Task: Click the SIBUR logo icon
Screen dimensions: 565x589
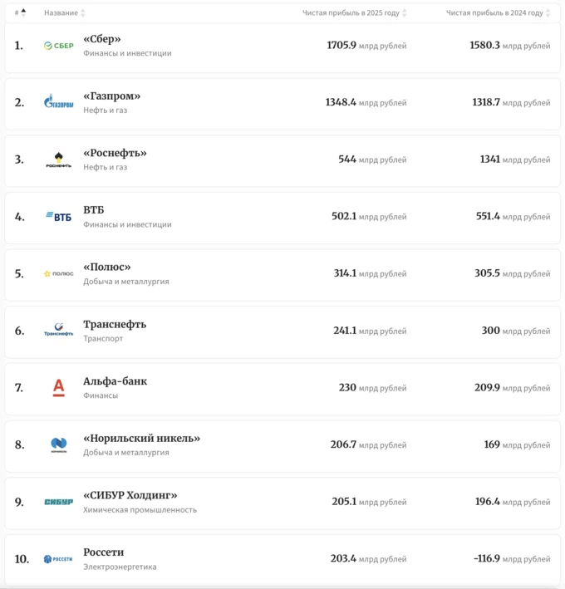Action: pos(59,502)
